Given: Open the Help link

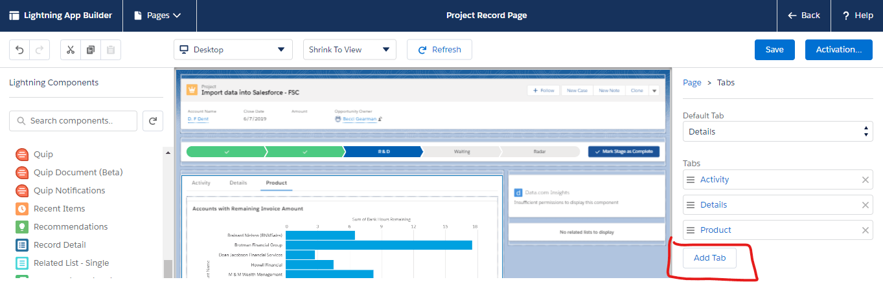Looking at the screenshot, I should point(857,16).
